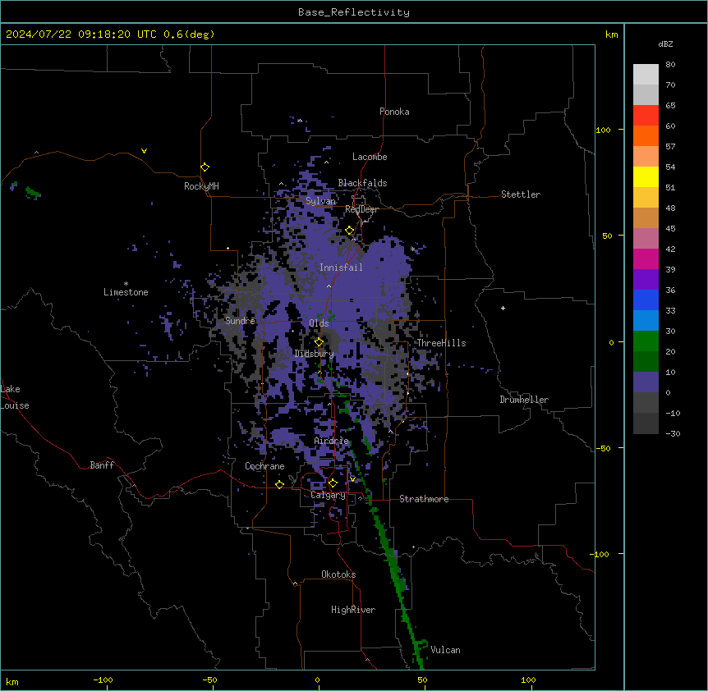This screenshot has width=708, height=691.
Task: Click the Didsbury city label
Action: (x=315, y=354)
